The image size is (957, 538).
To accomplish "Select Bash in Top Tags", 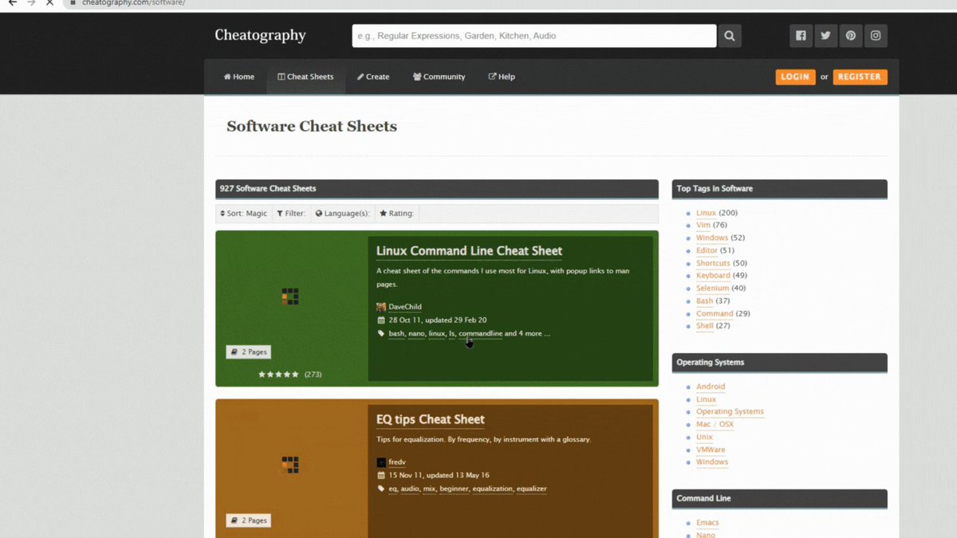I will pos(704,301).
